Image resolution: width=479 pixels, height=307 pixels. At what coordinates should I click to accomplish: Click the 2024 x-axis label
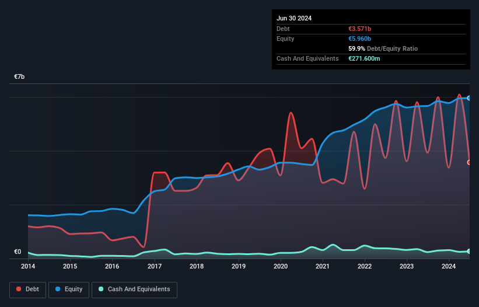click(x=449, y=266)
